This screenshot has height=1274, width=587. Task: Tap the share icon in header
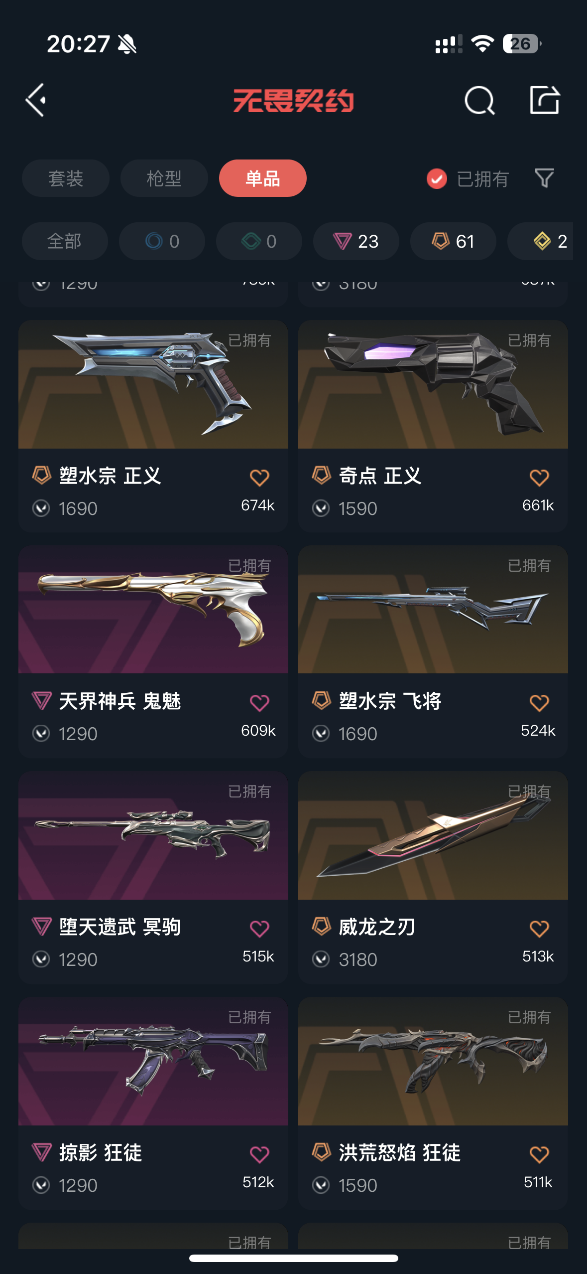[x=544, y=100]
